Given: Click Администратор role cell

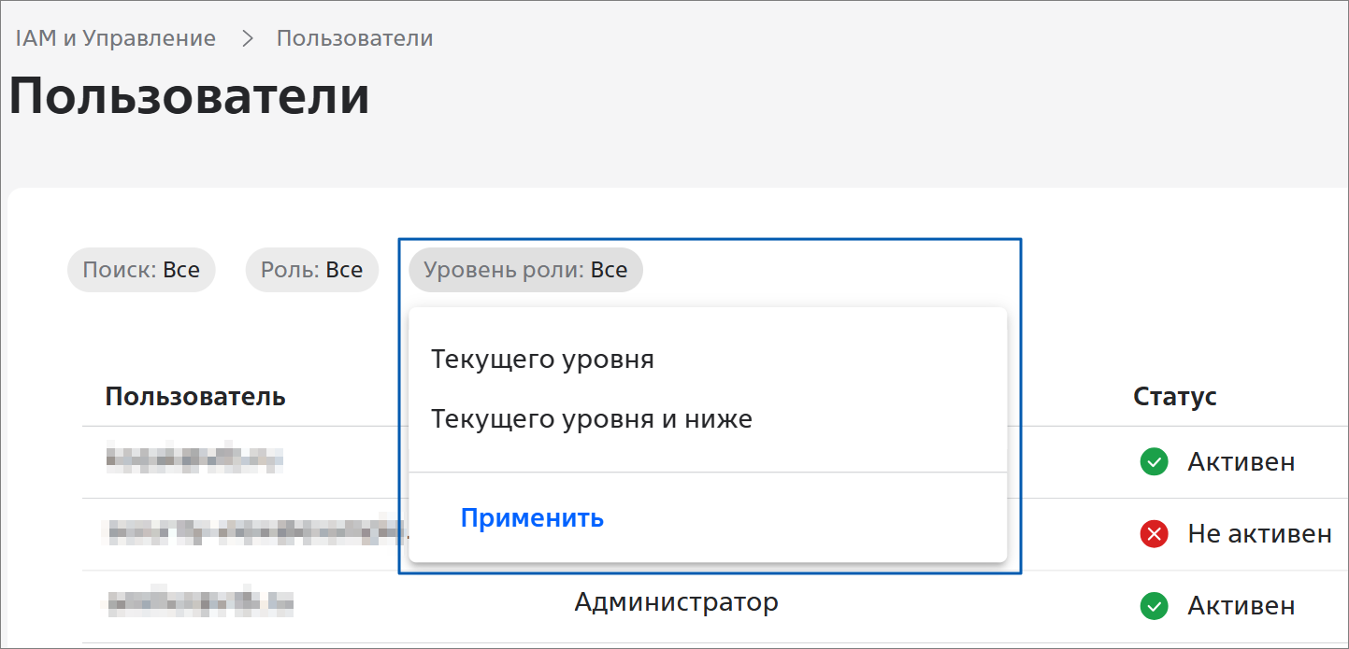Looking at the screenshot, I should pos(676,602).
